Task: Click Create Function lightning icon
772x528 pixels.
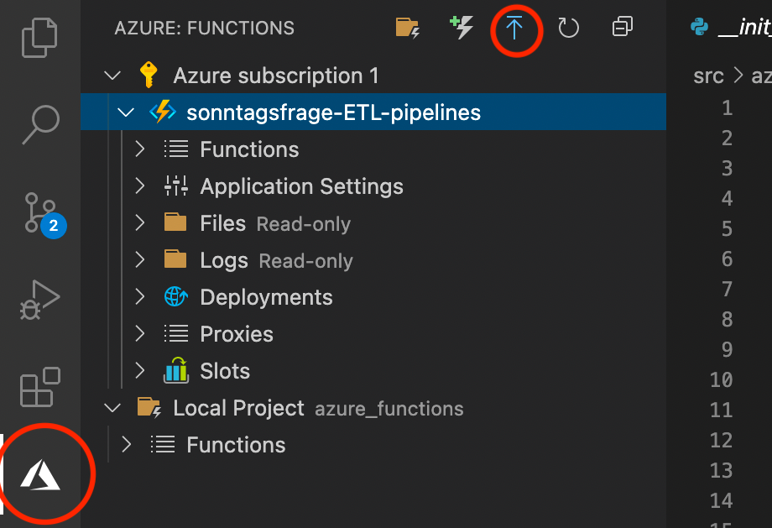Action: pos(462,29)
